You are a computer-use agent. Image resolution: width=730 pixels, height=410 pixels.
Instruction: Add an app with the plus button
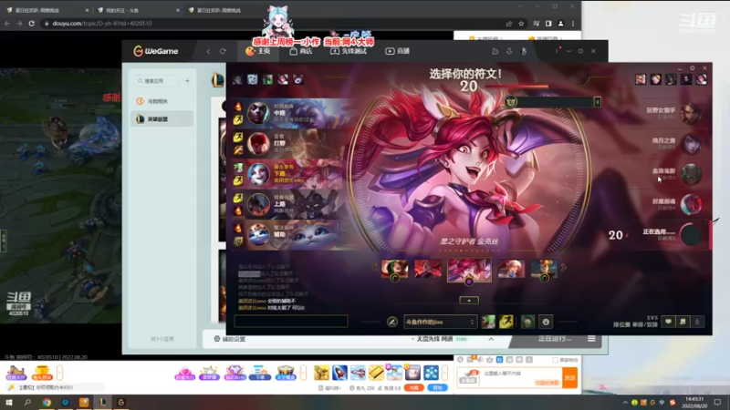pyautogui.click(x=187, y=81)
